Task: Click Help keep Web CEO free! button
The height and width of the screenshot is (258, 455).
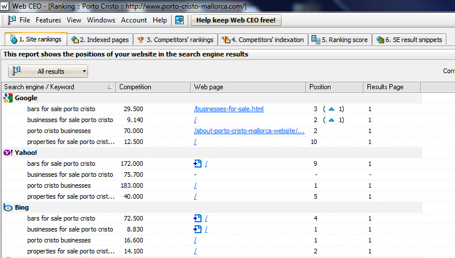Action: point(236,20)
